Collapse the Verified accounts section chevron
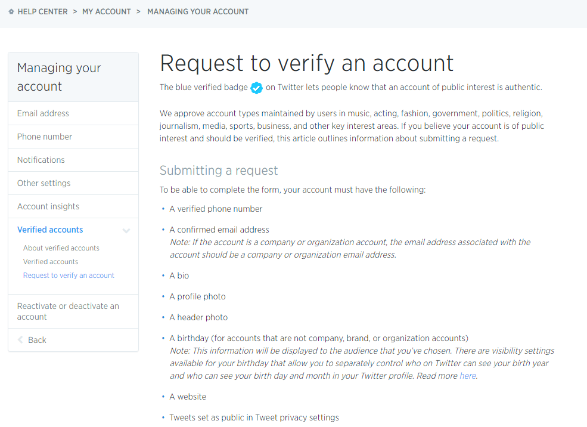This screenshot has height=427, width=587. 126,230
